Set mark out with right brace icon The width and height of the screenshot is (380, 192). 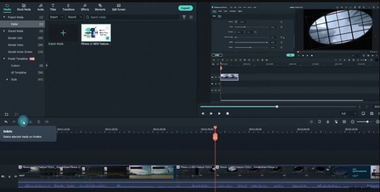[366, 107]
